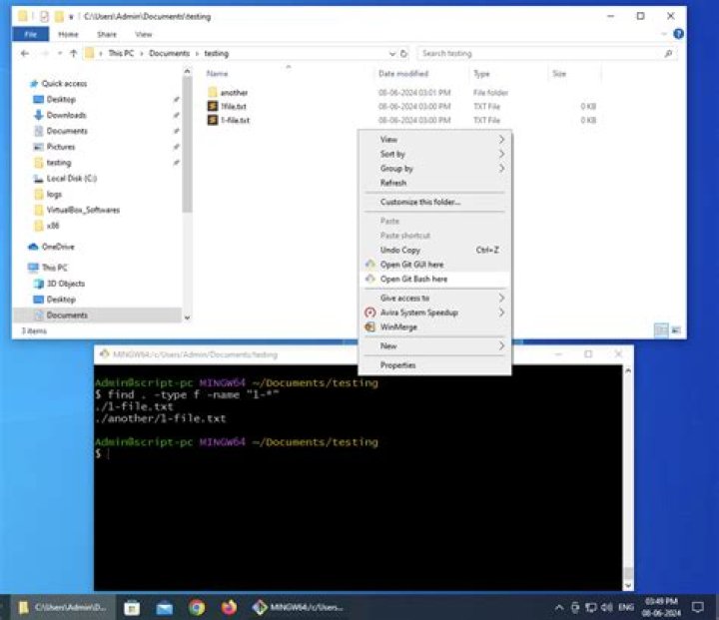
Task: Expand the Sort by submenu
Action: pos(434,154)
